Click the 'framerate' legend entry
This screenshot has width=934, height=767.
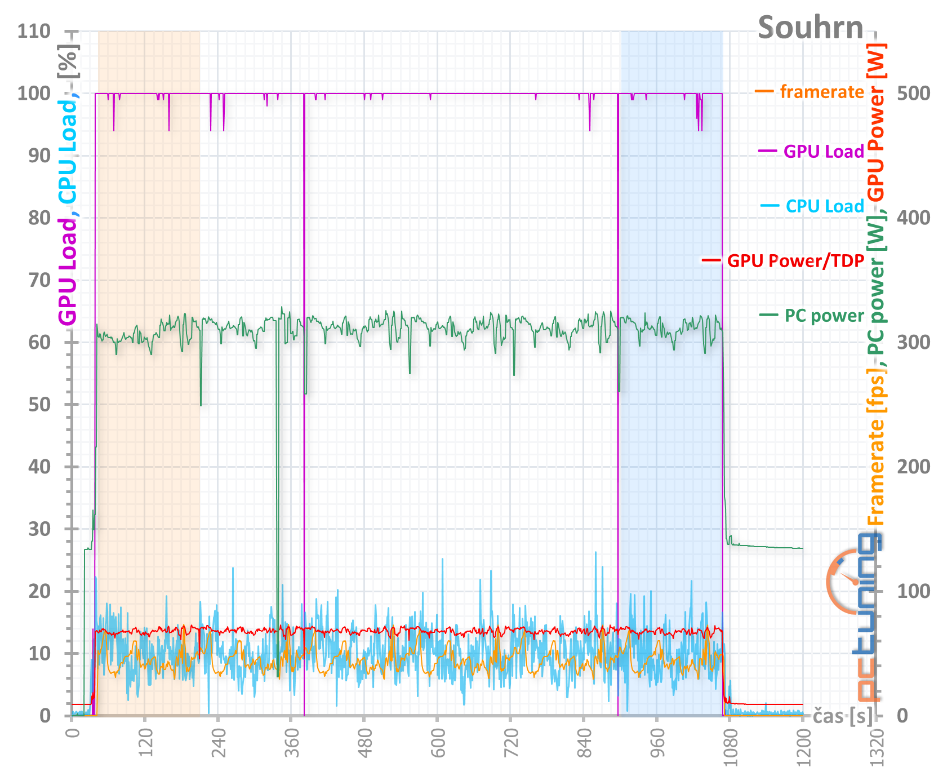coord(822,91)
